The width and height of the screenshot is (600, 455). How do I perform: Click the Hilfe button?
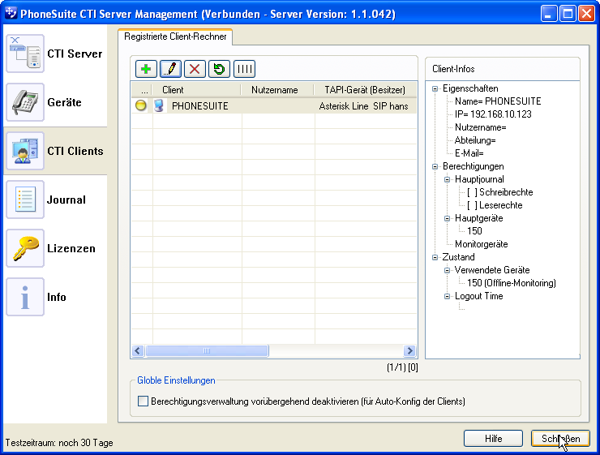493,438
